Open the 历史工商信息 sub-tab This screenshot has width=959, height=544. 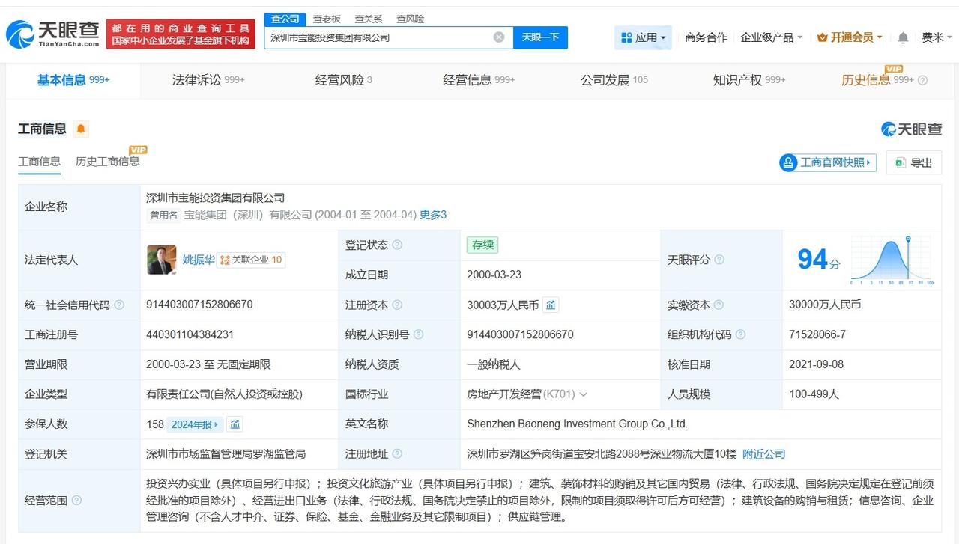pyautogui.click(x=107, y=161)
